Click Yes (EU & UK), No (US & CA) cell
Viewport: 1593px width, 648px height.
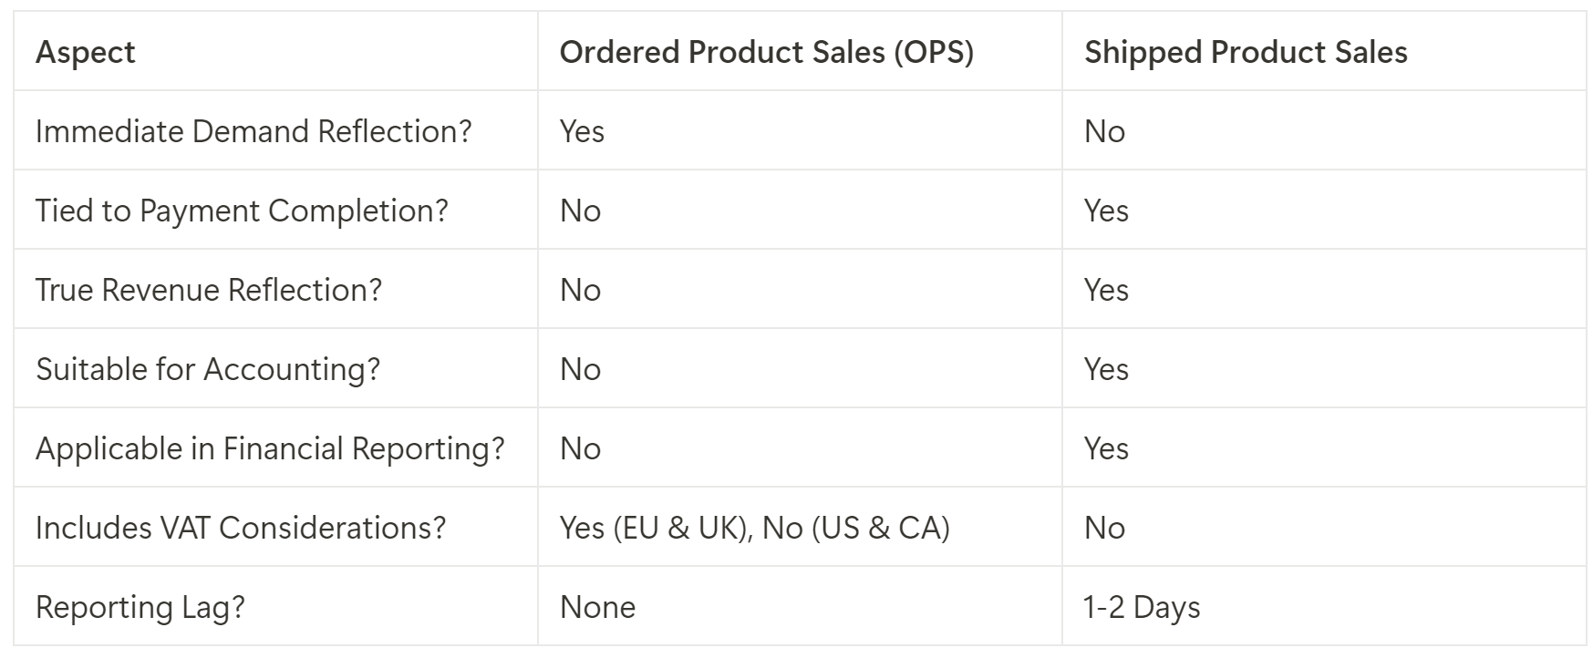(x=754, y=528)
